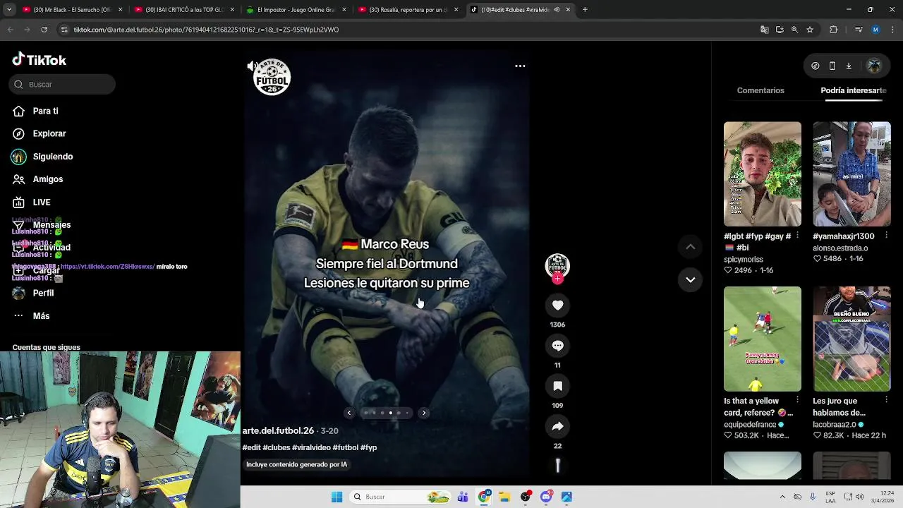Viewport: 903px width, 508px height.
Task: Click the Chrome address bar URL
Action: pos(206,30)
